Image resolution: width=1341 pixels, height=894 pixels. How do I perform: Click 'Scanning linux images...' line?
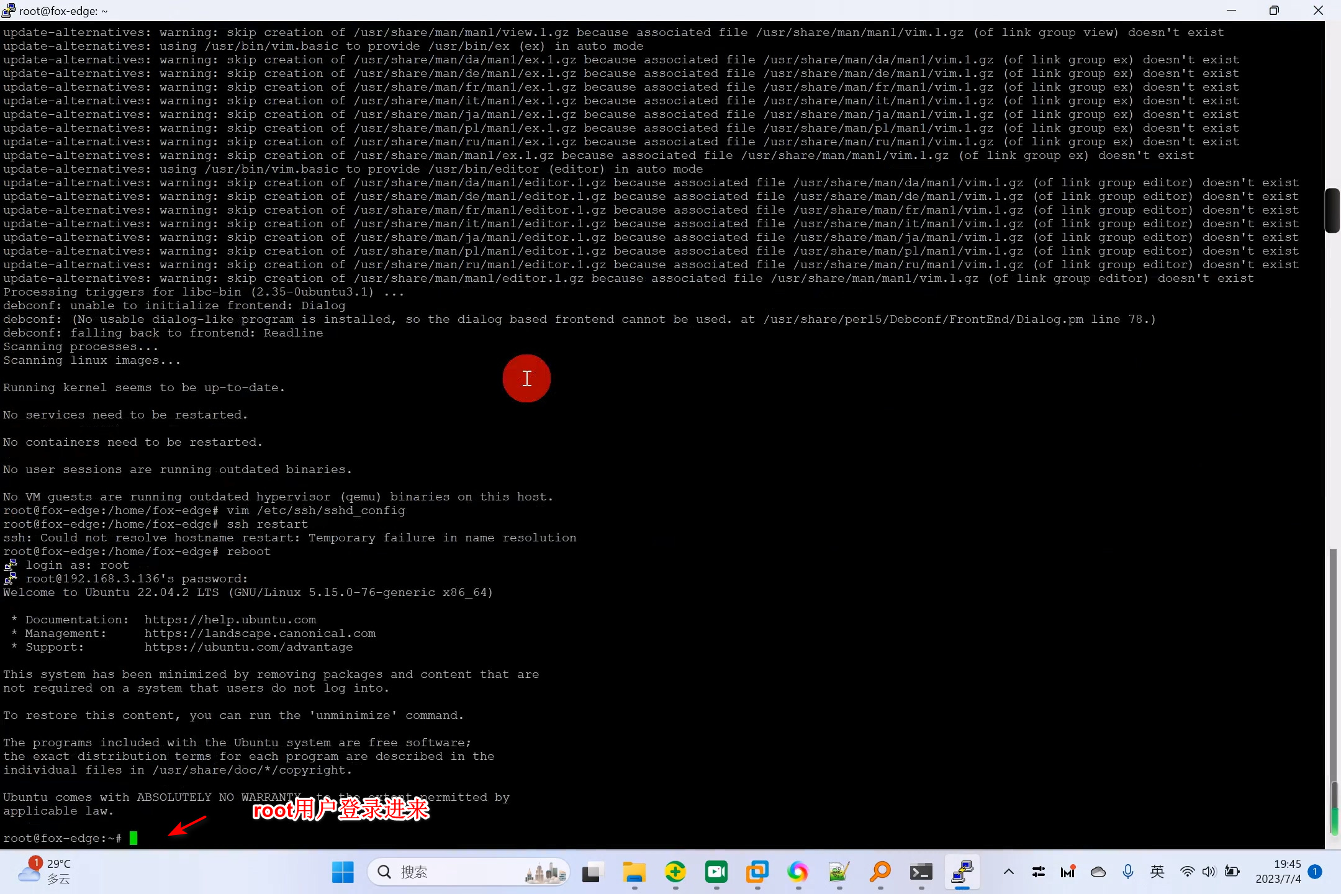point(92,360)
